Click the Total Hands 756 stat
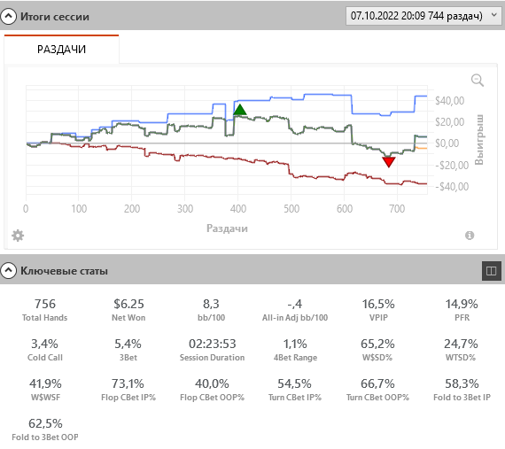This screenshot has height=449, width=505. pos(45,310)
